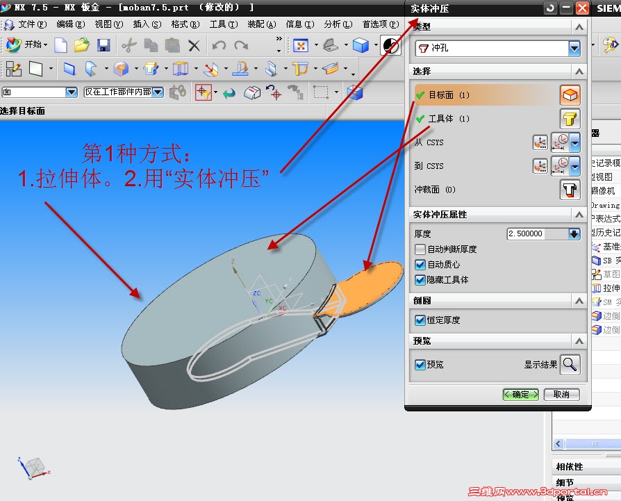Click the Open folder icon
This screenshot has width=621, height=501.
[x=81, y=45]
